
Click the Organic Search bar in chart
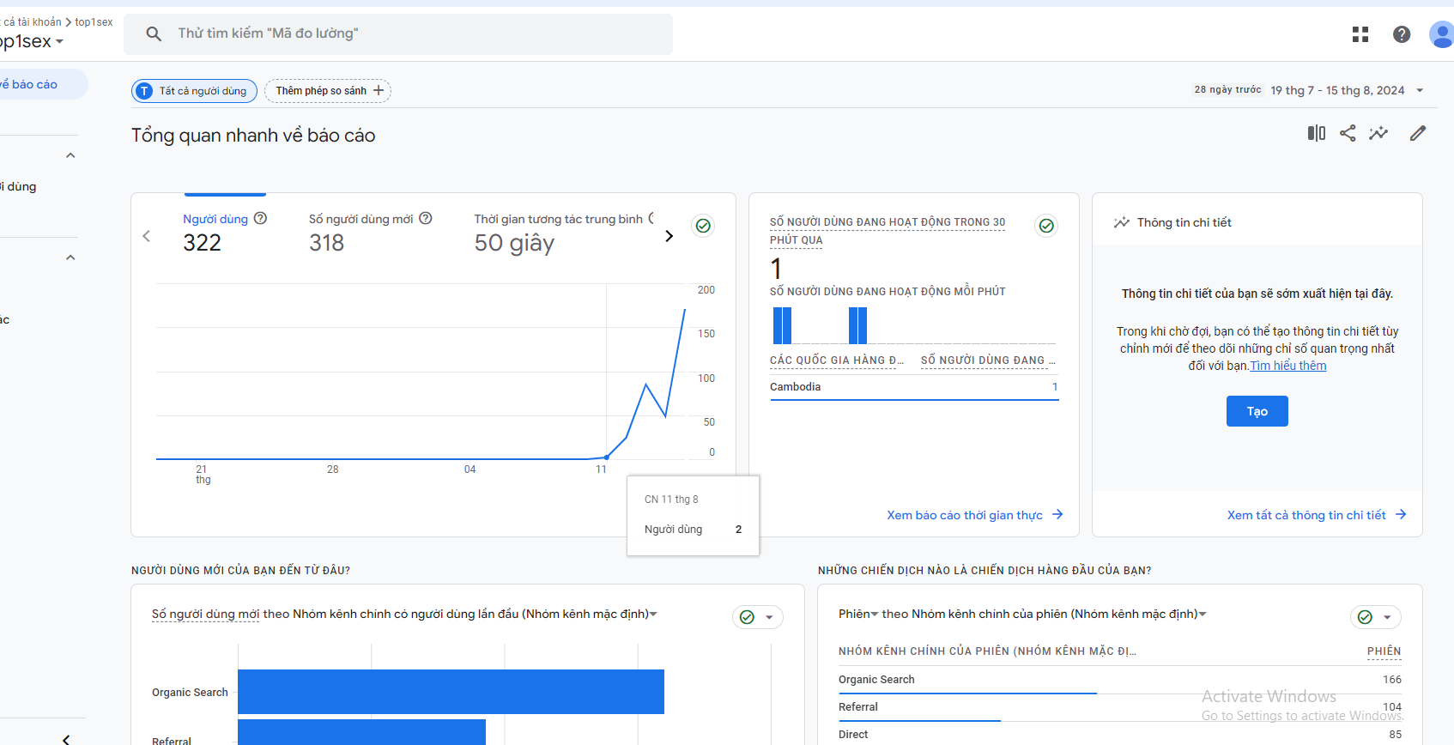451,692
